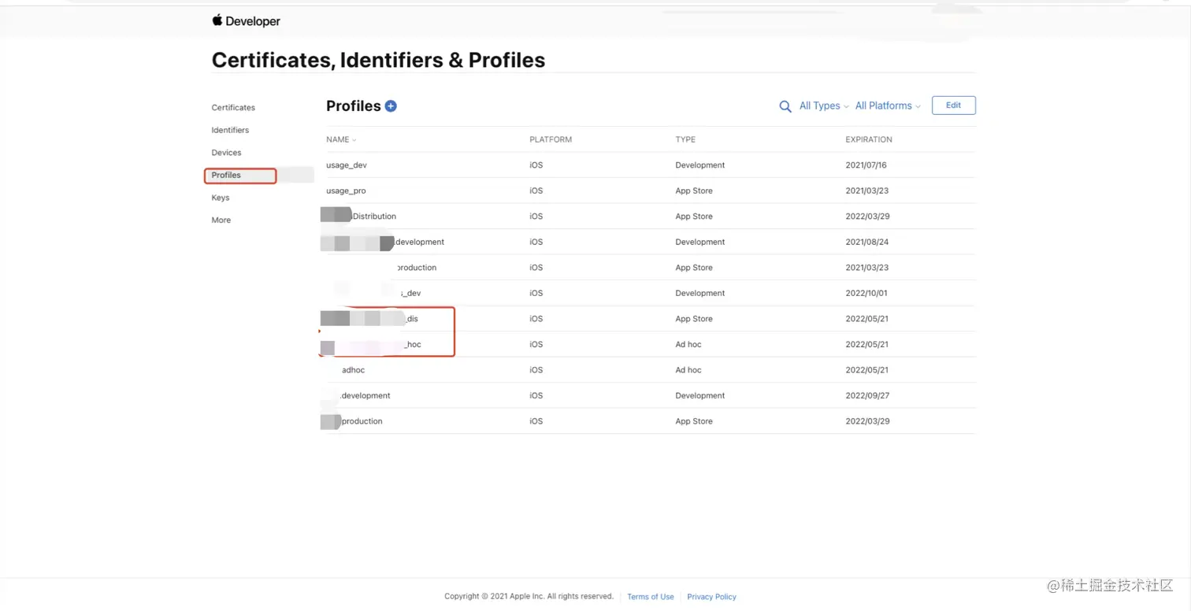The width and height of the screenshot is (1191, 611).
Task: Open the Terms of Use link
Action: (x=651, y=597)
